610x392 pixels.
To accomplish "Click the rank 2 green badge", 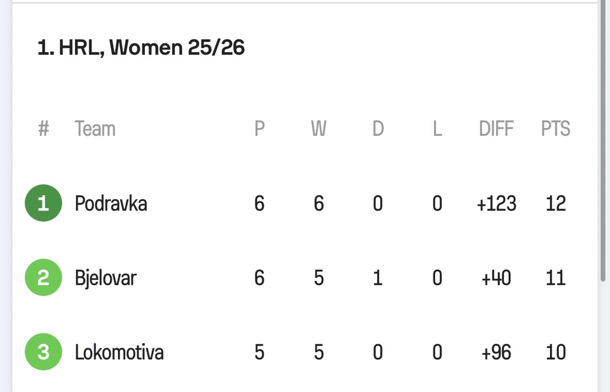I will coord(43,277).
